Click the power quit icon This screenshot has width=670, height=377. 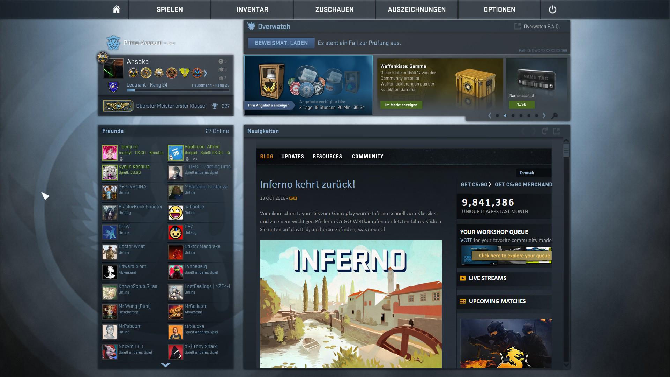pyautogui.click(x=552, y=9)
